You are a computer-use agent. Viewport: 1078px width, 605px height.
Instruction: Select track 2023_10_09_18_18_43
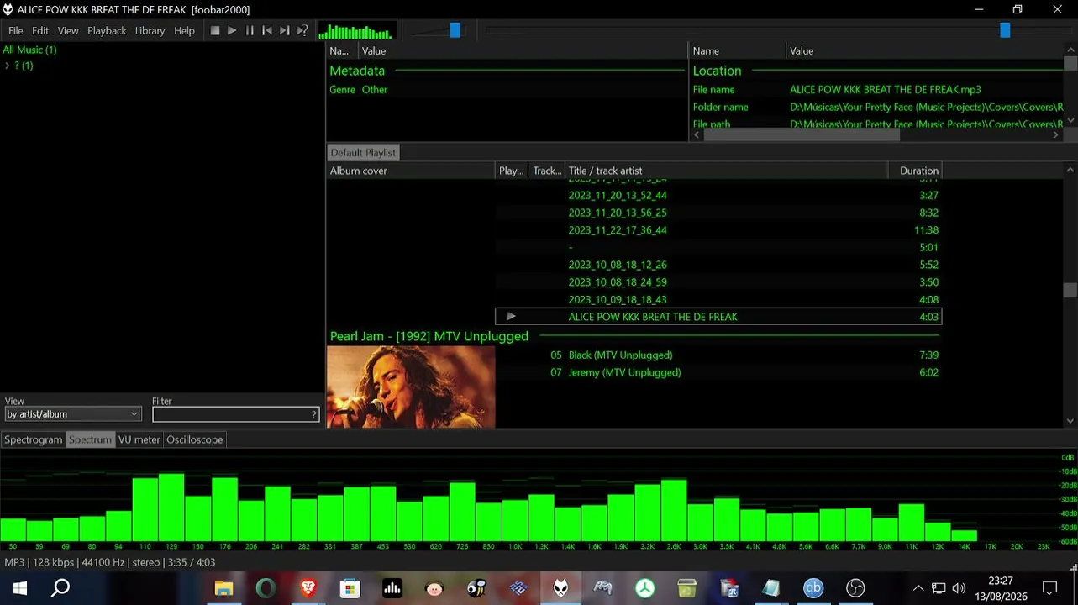[718, 300]
